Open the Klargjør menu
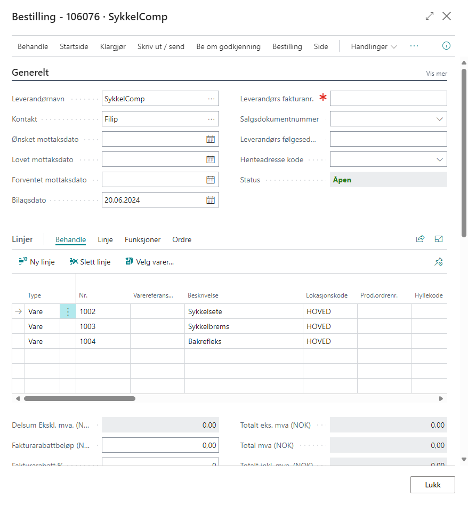This screenshot has height=505, width=468. tap(113, 46)
